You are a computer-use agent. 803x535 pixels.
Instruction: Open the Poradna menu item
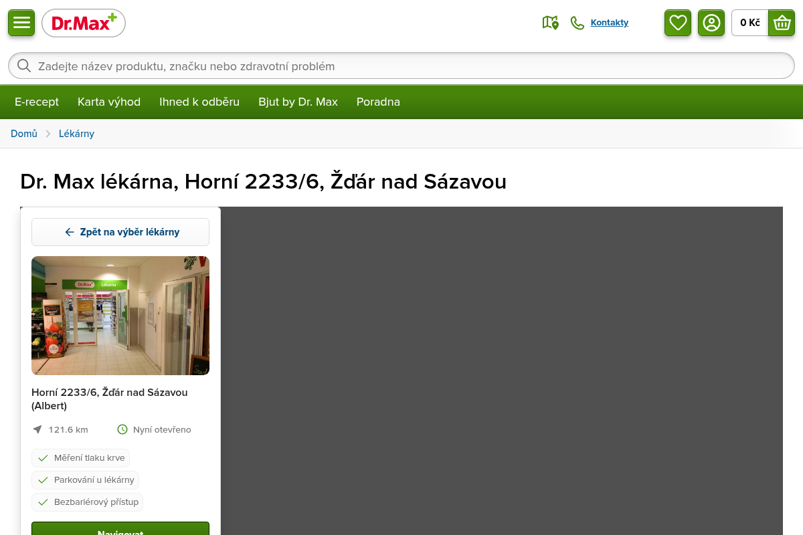tap(378, 102)
